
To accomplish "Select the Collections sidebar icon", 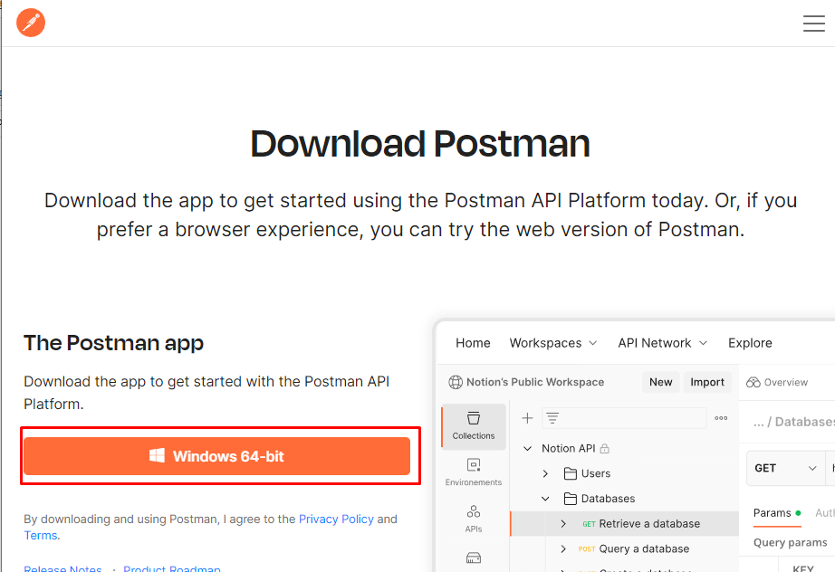I will 474,425.
